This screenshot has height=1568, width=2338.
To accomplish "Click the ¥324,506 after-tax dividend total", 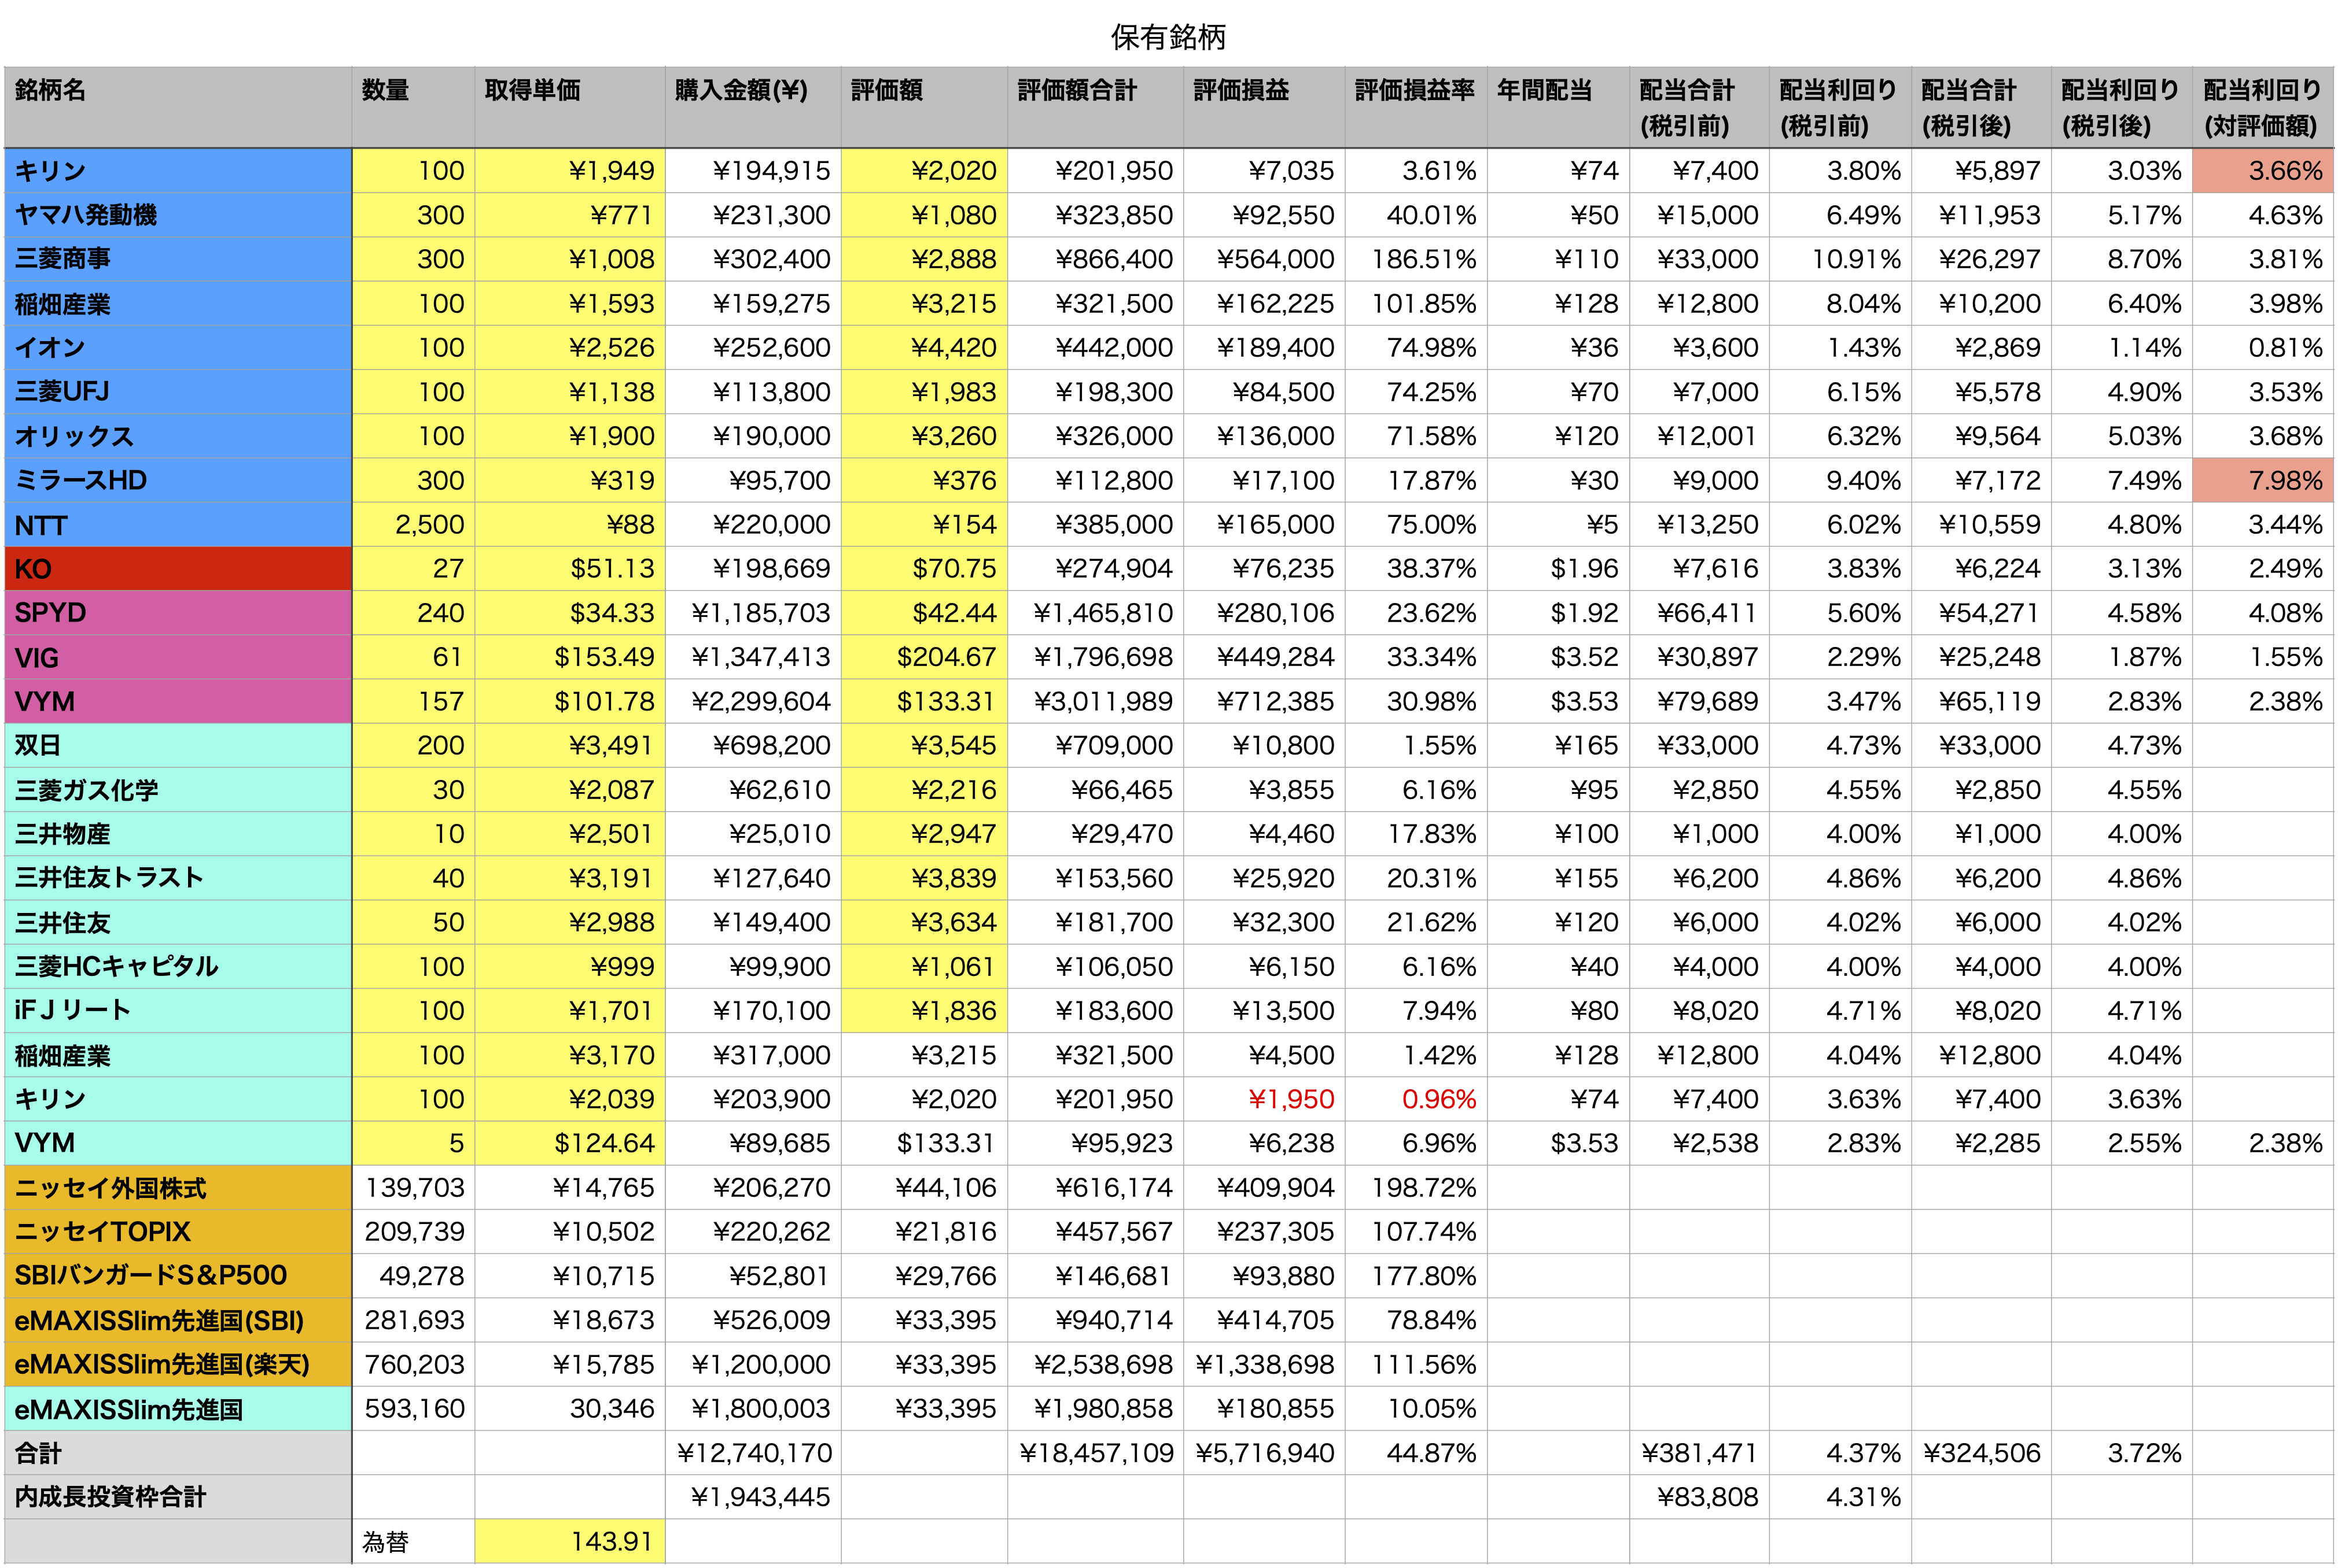I will (x=1981, y=1453).
